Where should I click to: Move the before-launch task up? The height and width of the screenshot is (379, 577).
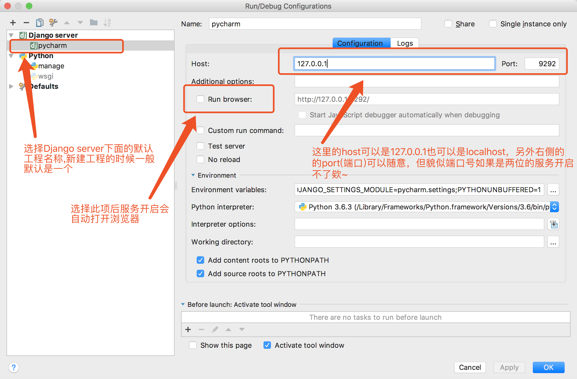pyautogui.click(x=228, y=329)
